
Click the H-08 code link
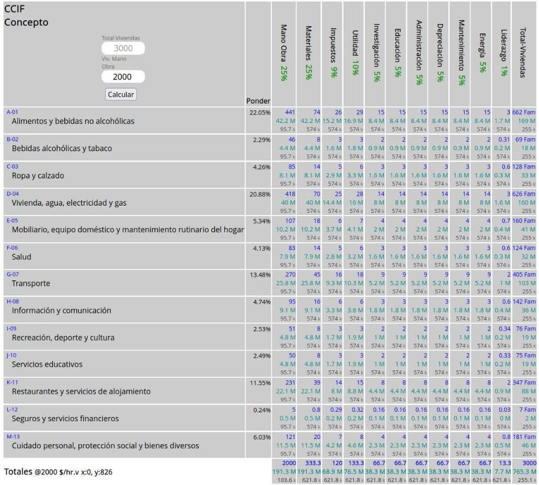(13, 301)
